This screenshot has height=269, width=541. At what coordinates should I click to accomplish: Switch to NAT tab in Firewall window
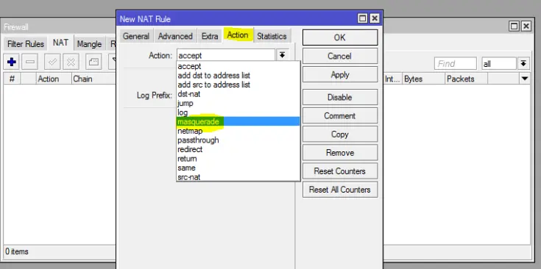(x=60, y=43)
